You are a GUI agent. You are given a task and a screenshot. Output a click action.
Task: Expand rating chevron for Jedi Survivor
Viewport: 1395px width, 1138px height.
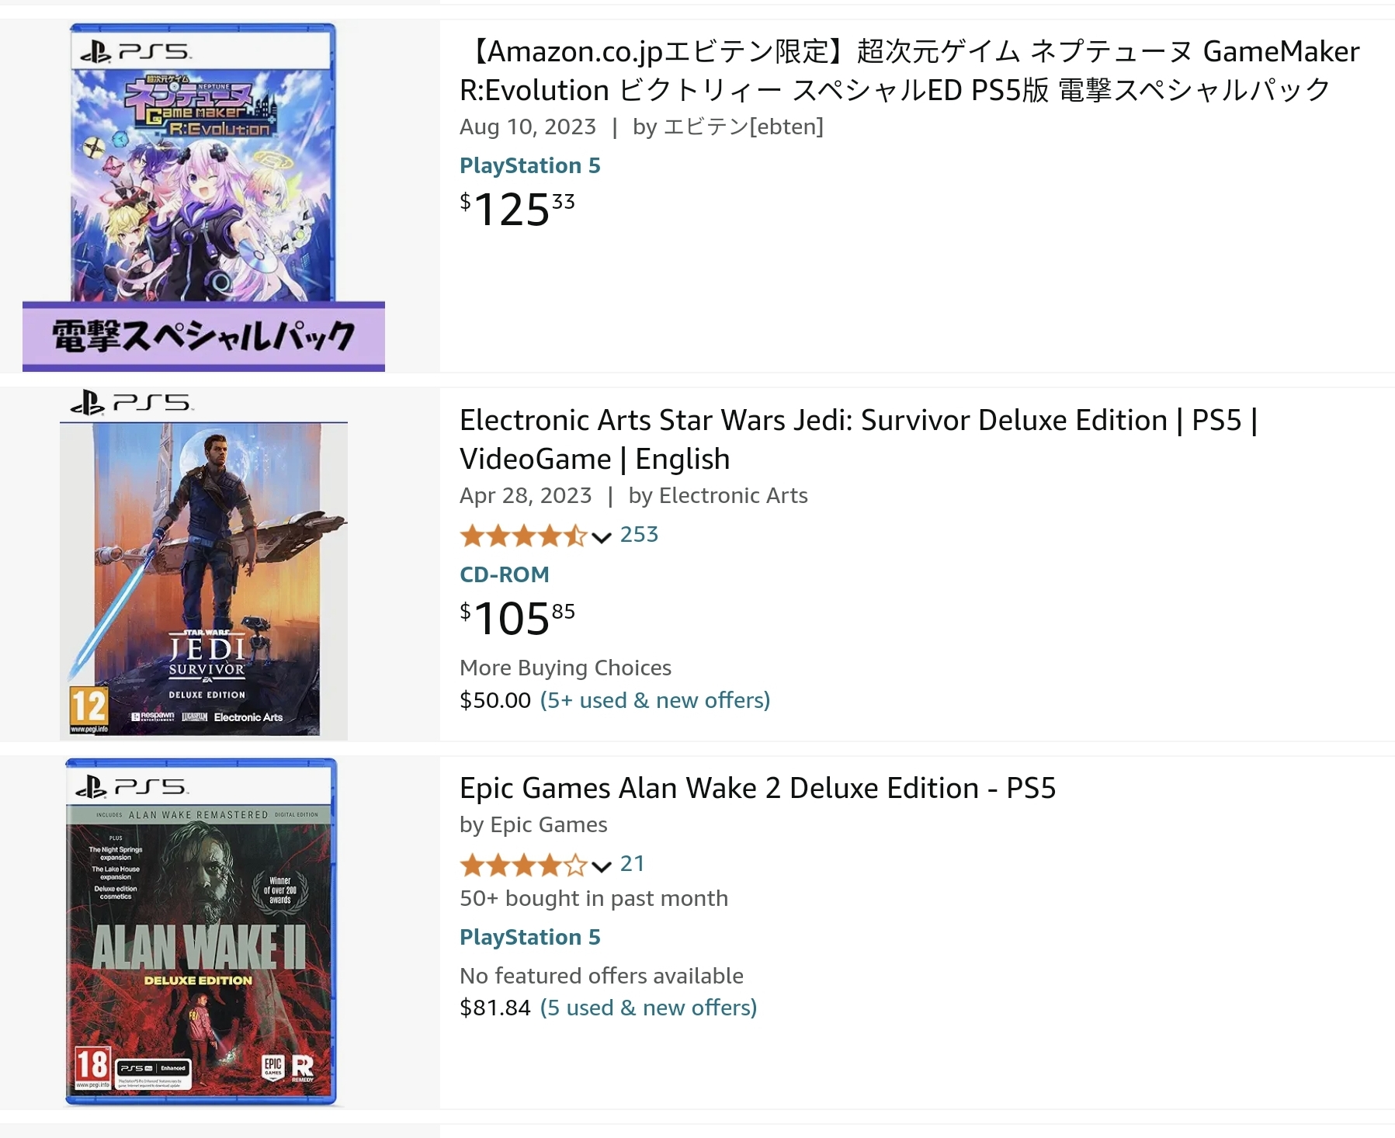[x=602, y=537]
